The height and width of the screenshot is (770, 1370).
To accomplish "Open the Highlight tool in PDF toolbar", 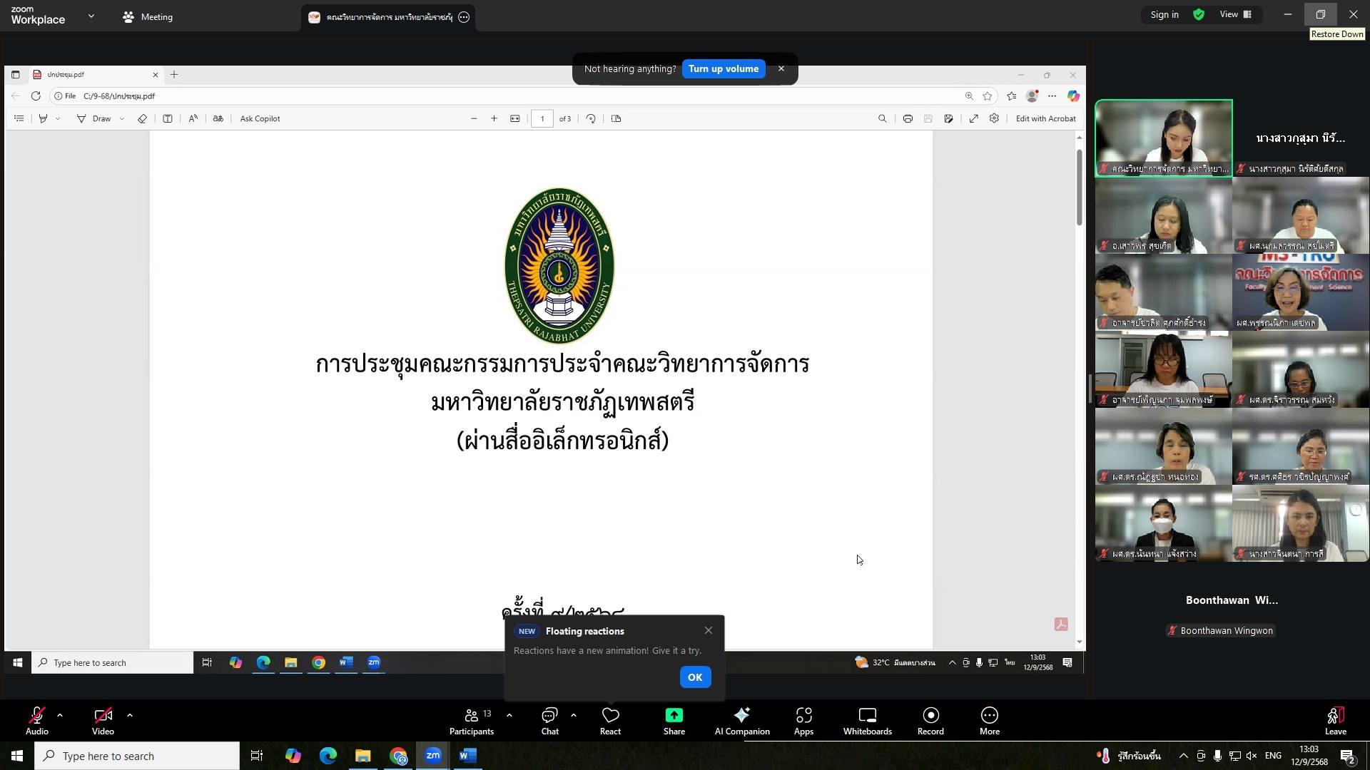I will coord(43,119).
